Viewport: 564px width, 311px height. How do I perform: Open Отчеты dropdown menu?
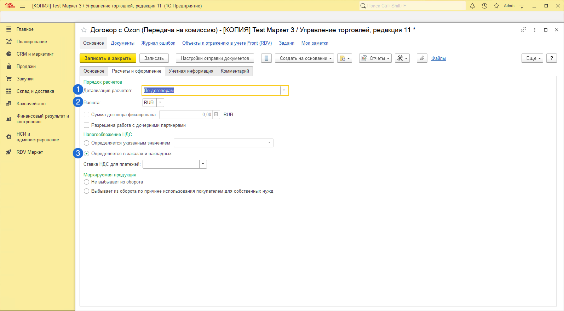pos(375,58)
